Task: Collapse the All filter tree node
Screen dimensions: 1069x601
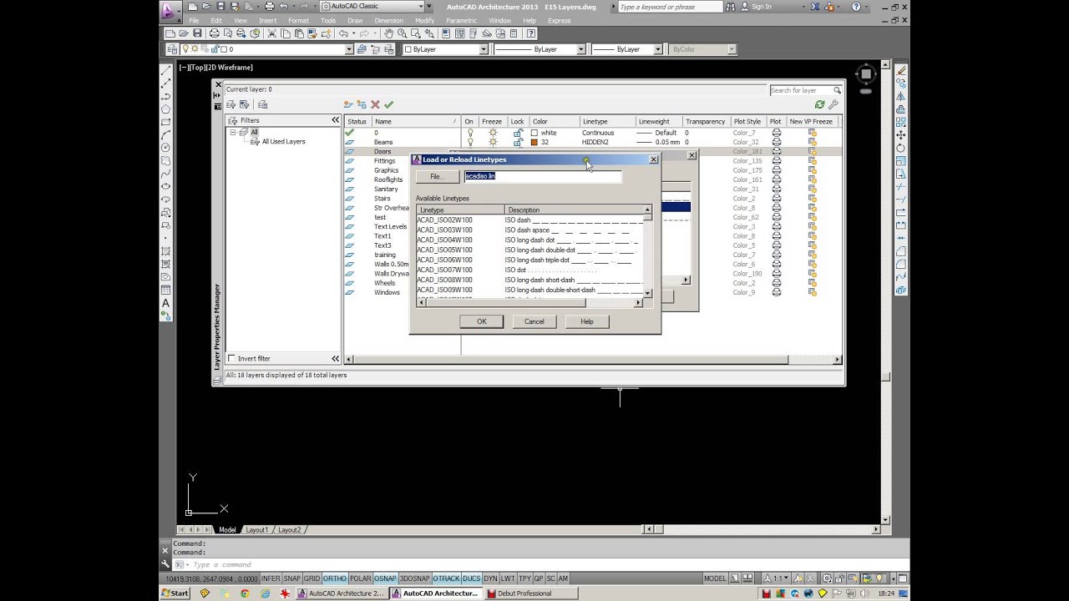Action: pyautogui.click(x=233, y=132)
